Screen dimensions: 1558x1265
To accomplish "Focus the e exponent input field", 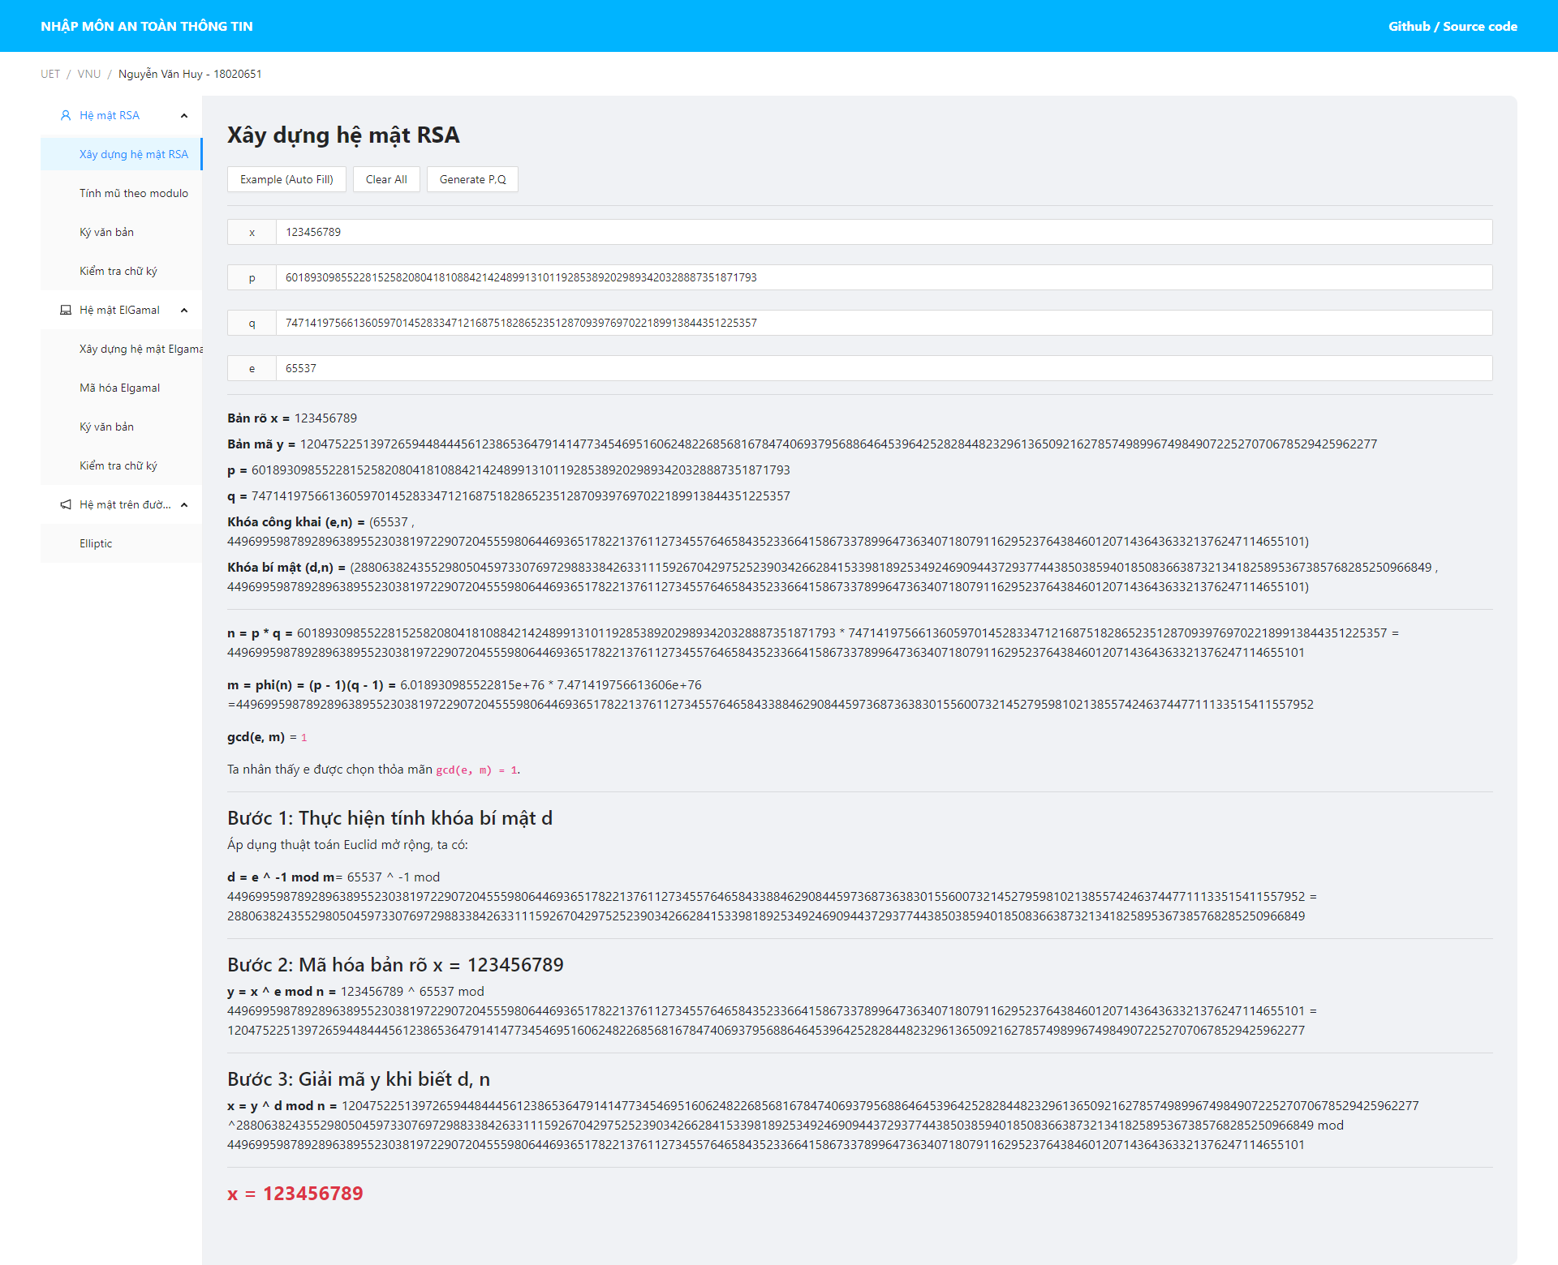I will point(883,368).
